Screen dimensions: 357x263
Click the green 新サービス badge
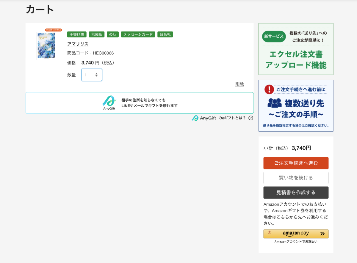[x=274, y=36]
